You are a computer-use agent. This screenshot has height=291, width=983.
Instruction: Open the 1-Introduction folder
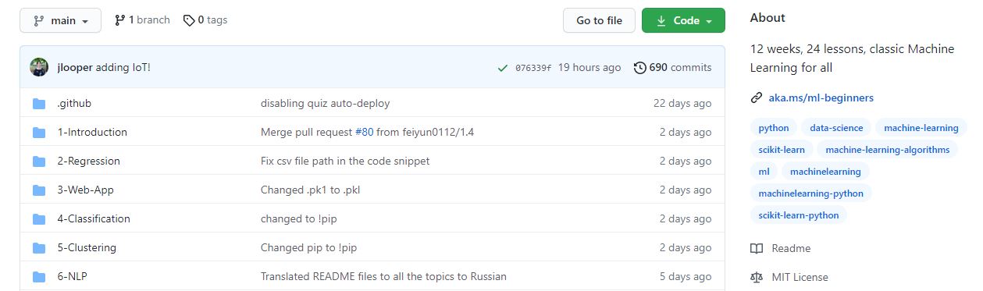click(92, 133)
